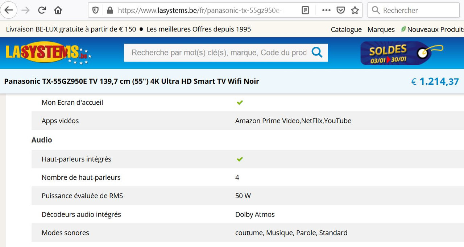Select Décodeurs audio intégrés label
Image resolution: width=464 pixels, height=247 pixels.
click(x=81, y=214)
